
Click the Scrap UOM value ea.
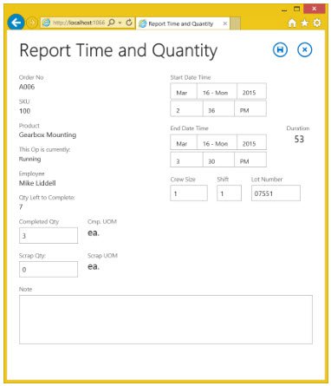point(94,266)
